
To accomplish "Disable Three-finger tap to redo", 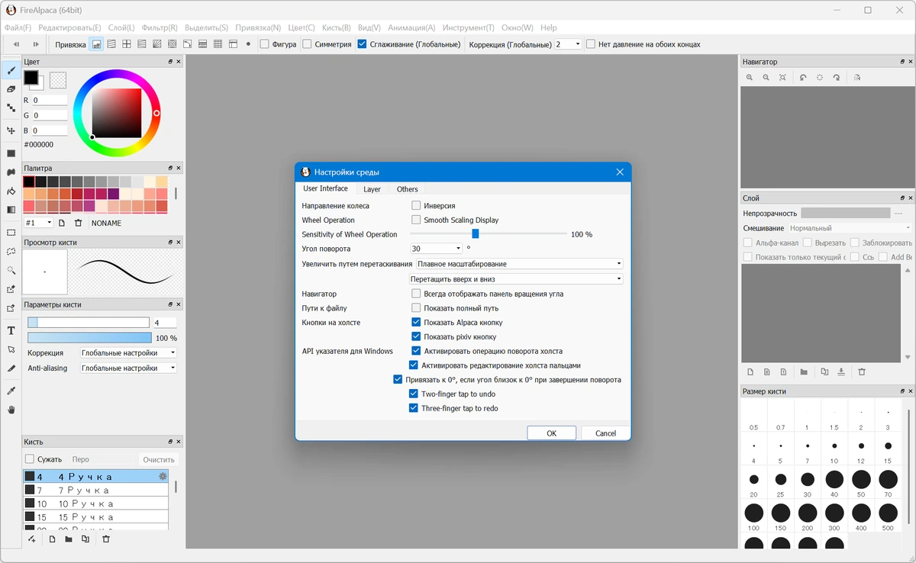I will point(414,409).
